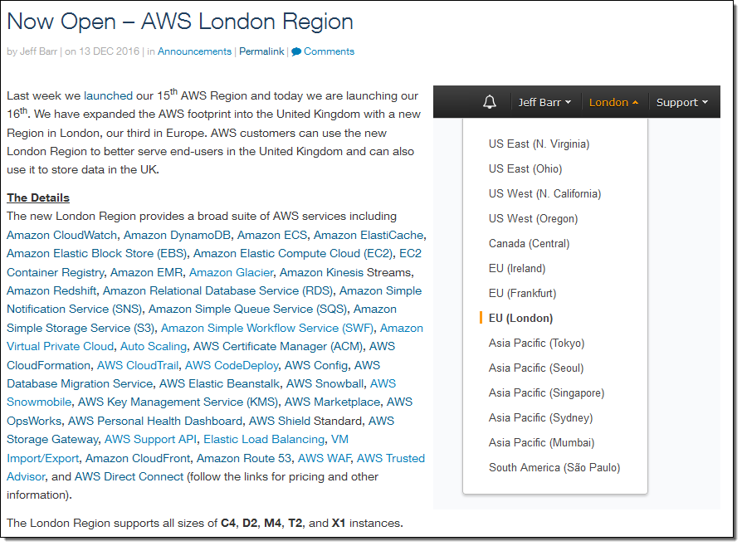Open Amazon Simple Workflow Service (SWF) link
The height and width of the screenshot is (546, 742).
(267, 328)
